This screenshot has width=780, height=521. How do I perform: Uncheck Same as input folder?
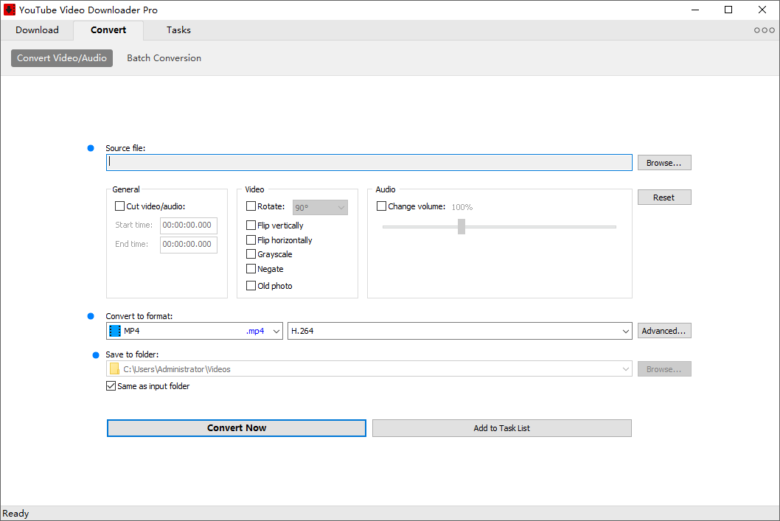[x=111, y=385]
